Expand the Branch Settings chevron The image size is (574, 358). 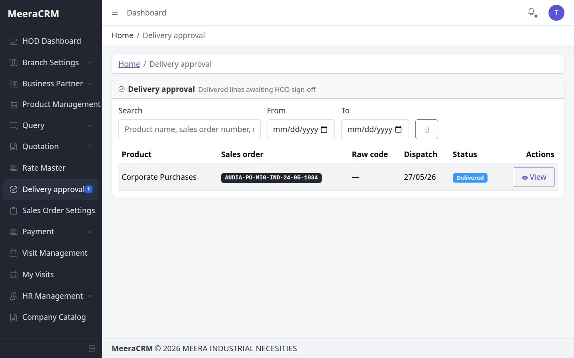coord(90,62)
